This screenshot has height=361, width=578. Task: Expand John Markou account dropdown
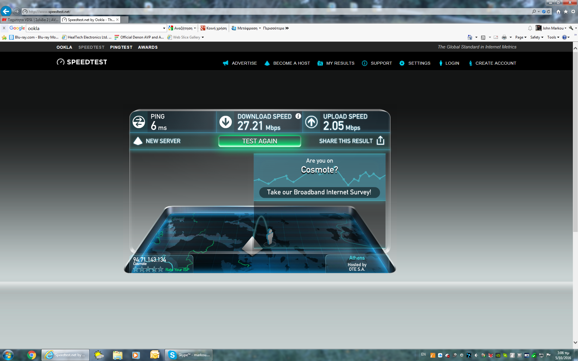click(x=566, y=28)
